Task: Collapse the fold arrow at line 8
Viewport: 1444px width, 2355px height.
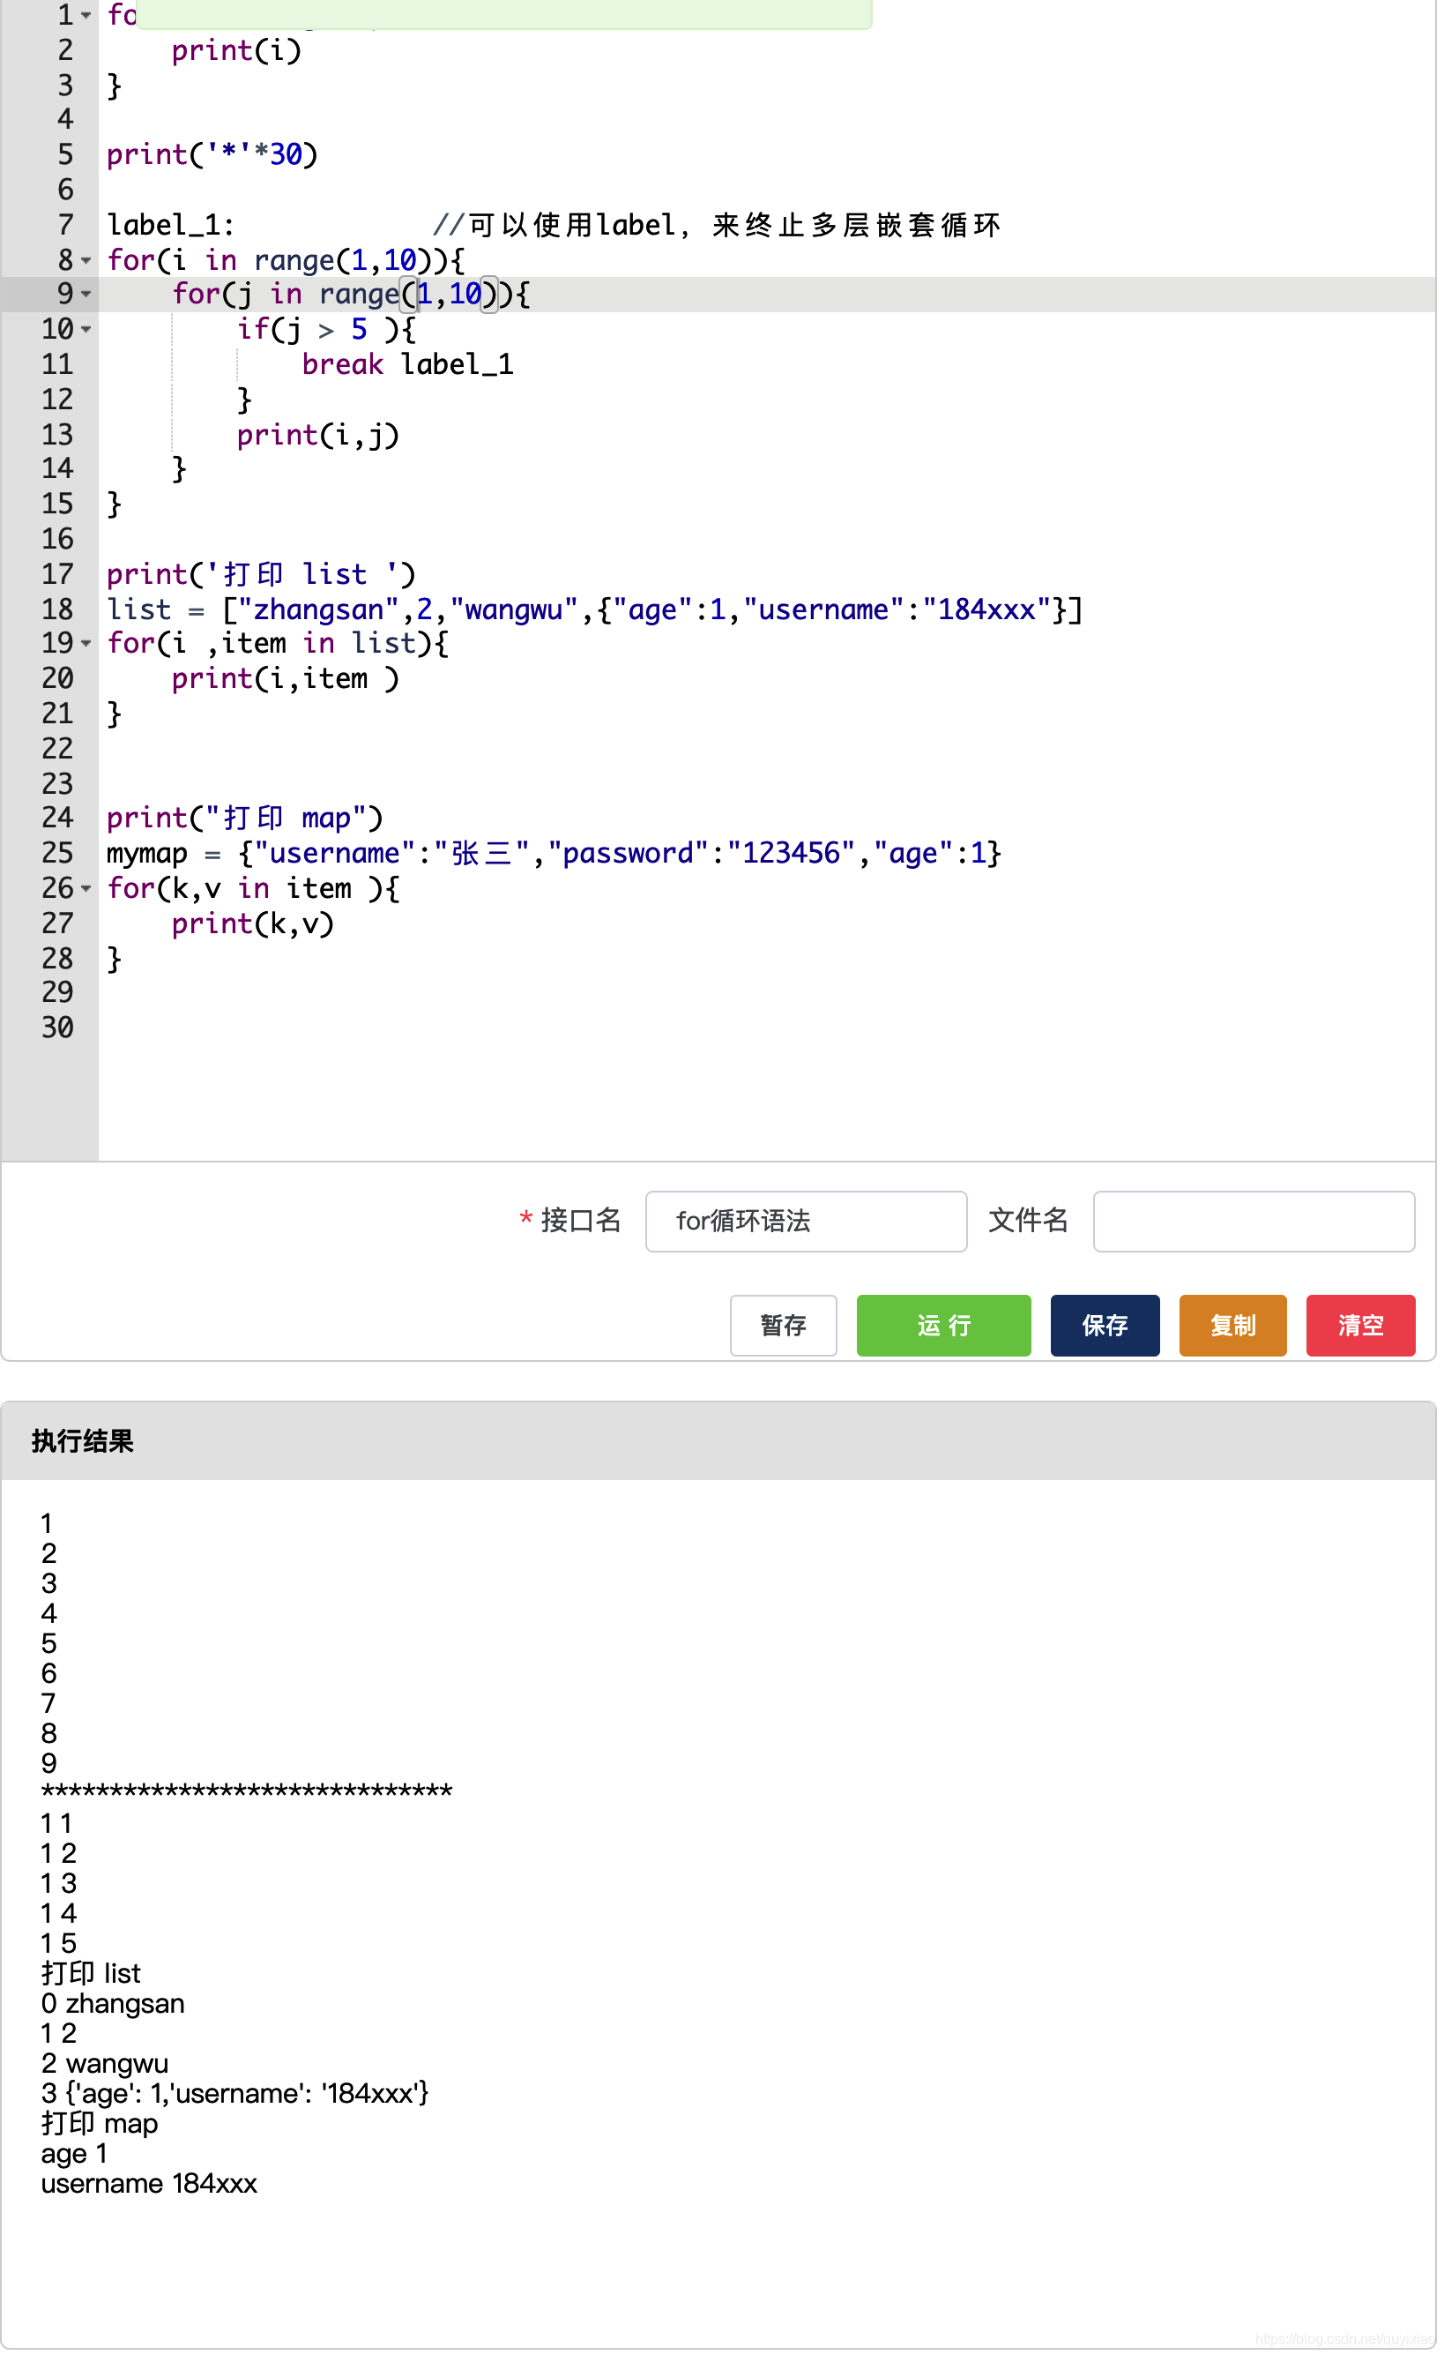Action: tap(86, 261)
